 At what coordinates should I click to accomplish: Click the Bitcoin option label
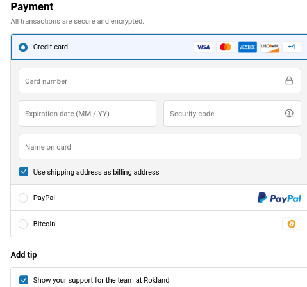coord(44,224)
